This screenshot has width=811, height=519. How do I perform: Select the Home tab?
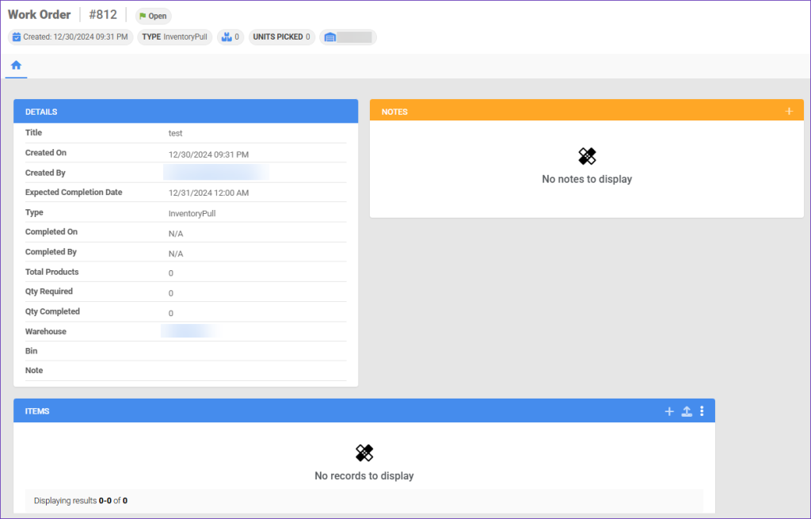[x=16, y=67]
